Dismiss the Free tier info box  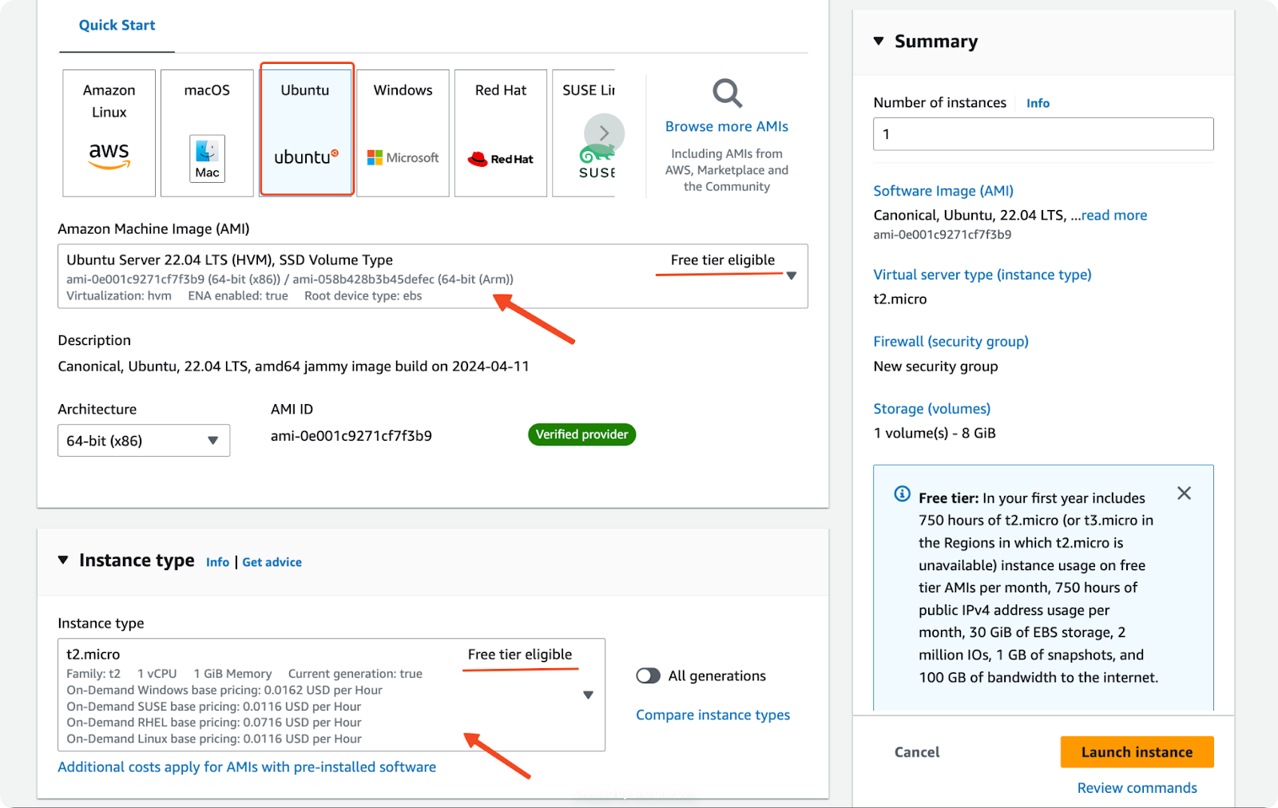(1184, 493)
